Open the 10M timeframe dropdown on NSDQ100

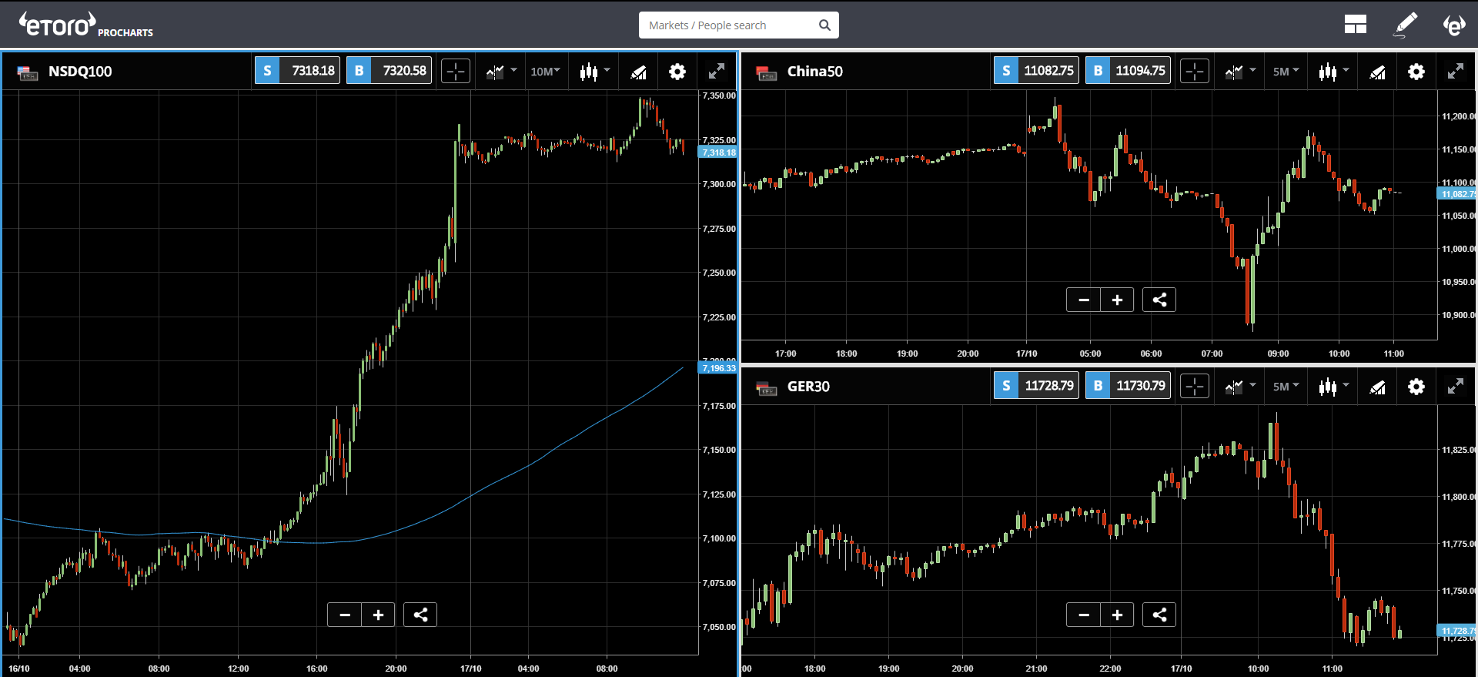[545, 72]
